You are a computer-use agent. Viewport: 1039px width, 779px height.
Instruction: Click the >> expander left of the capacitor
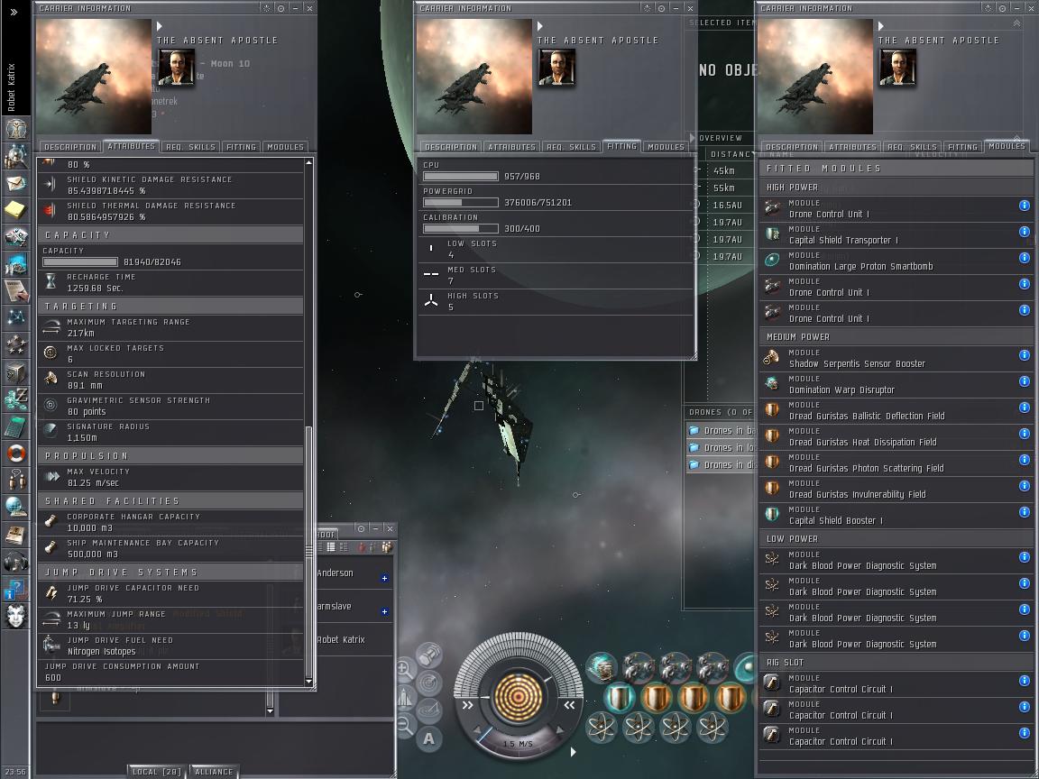coord(468,705)
